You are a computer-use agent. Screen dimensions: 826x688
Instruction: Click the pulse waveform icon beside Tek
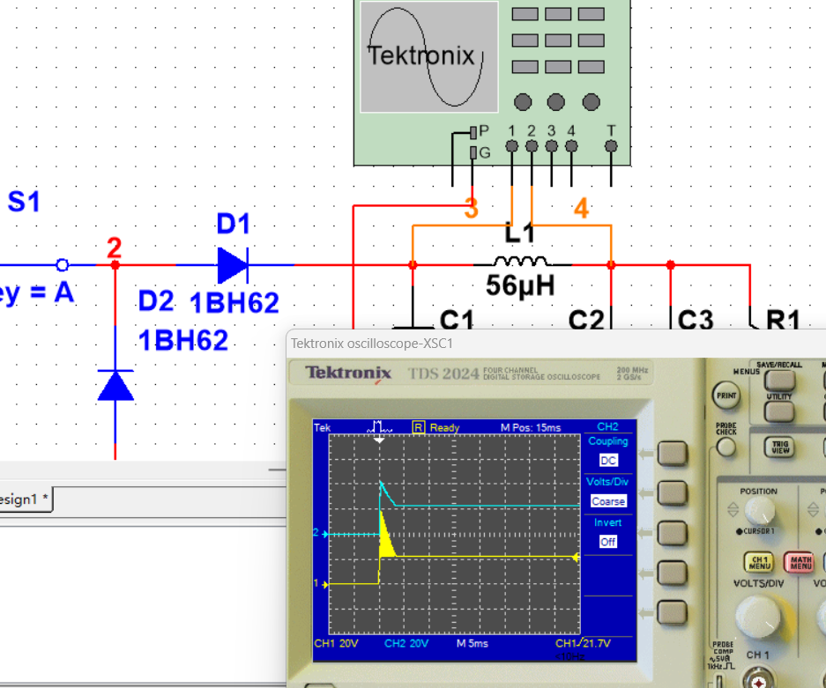point(379,427)
